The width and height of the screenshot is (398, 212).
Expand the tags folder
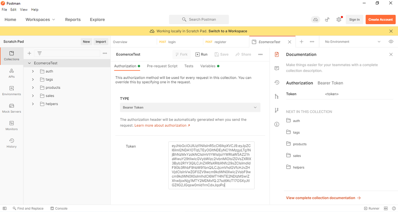[33, 79]
